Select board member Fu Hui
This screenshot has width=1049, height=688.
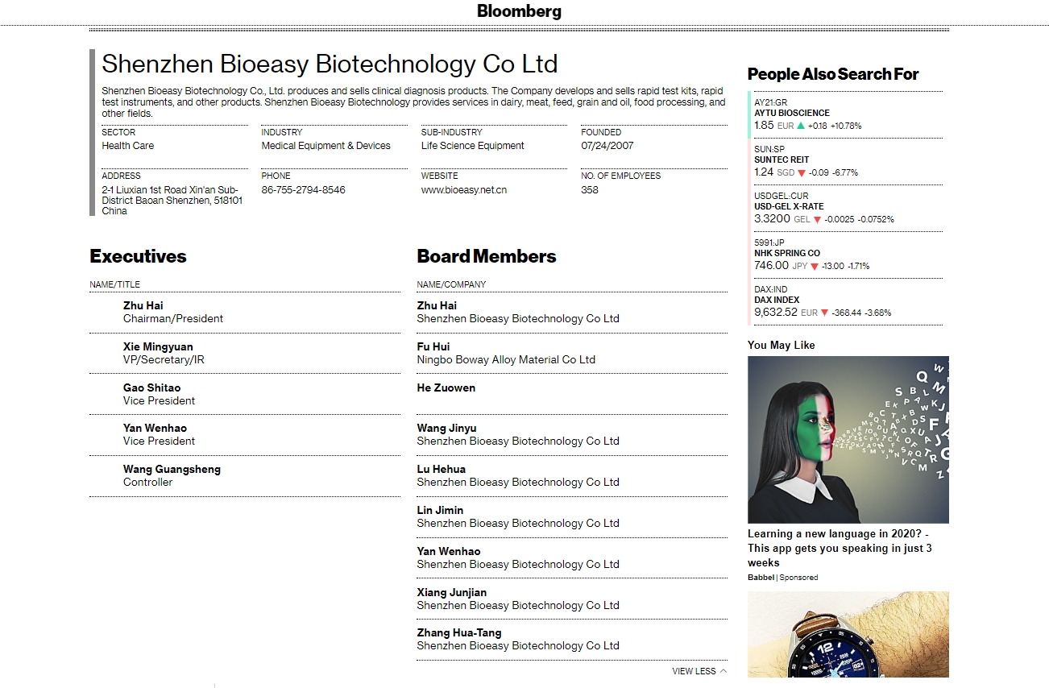pyautogui.click(x=433, y=347)
